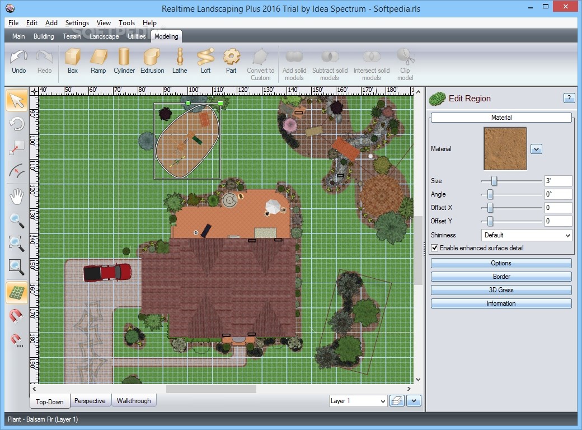Switch to the Building tab
Viewport: 582px width, 430px height.
coord(44,36)
